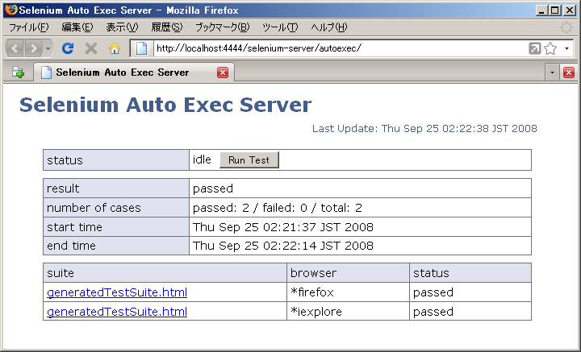This screenshot has width=581, height=352.
Task: Open generatedTestSuite.html link for iexplore
Action: pos(117,312)
